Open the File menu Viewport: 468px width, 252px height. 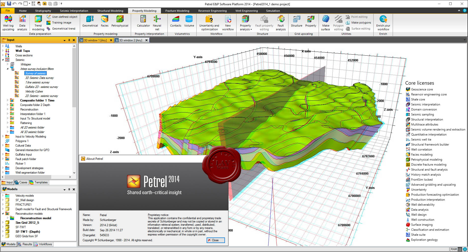coord(8,11)
